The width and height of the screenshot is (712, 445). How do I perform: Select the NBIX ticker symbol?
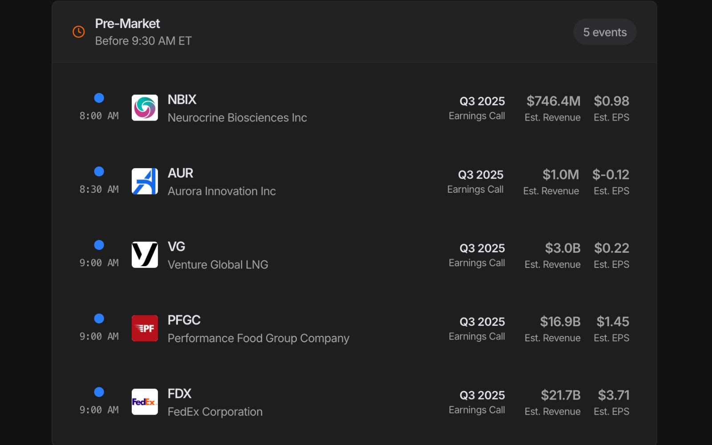(x=182, y=100)
